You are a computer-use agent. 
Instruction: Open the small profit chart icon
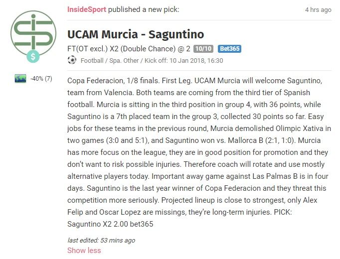point(20,78)
